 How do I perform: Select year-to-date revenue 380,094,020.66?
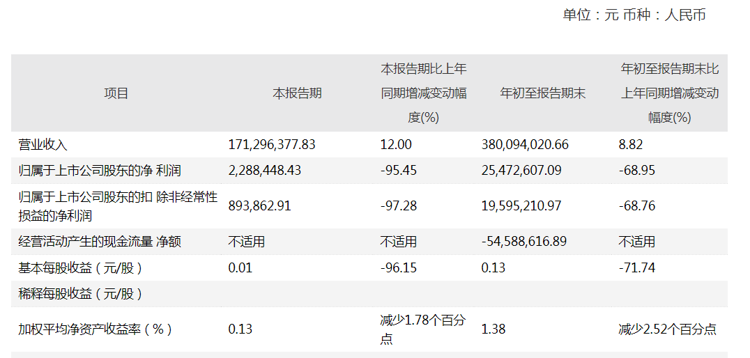point(525,145)
